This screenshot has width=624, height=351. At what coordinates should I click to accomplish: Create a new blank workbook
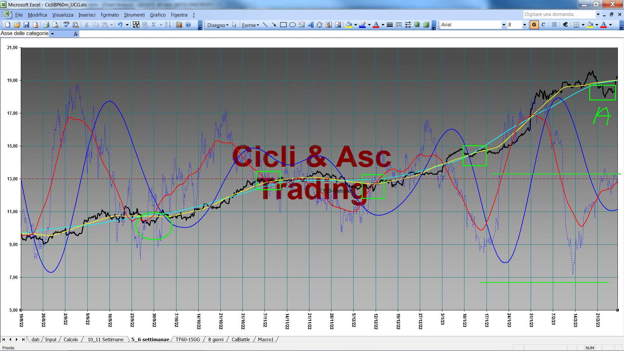tap(8, 25)
